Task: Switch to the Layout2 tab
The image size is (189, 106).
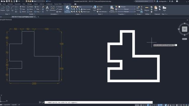Action: (x=14, y=105)
